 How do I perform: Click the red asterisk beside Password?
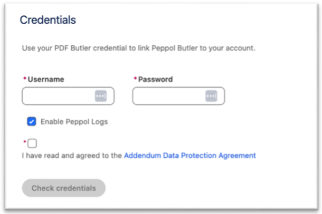(x=135, y=79)
